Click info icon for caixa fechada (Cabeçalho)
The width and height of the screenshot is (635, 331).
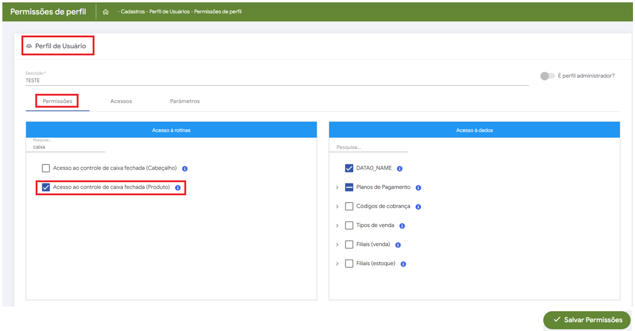click(185, 169)
